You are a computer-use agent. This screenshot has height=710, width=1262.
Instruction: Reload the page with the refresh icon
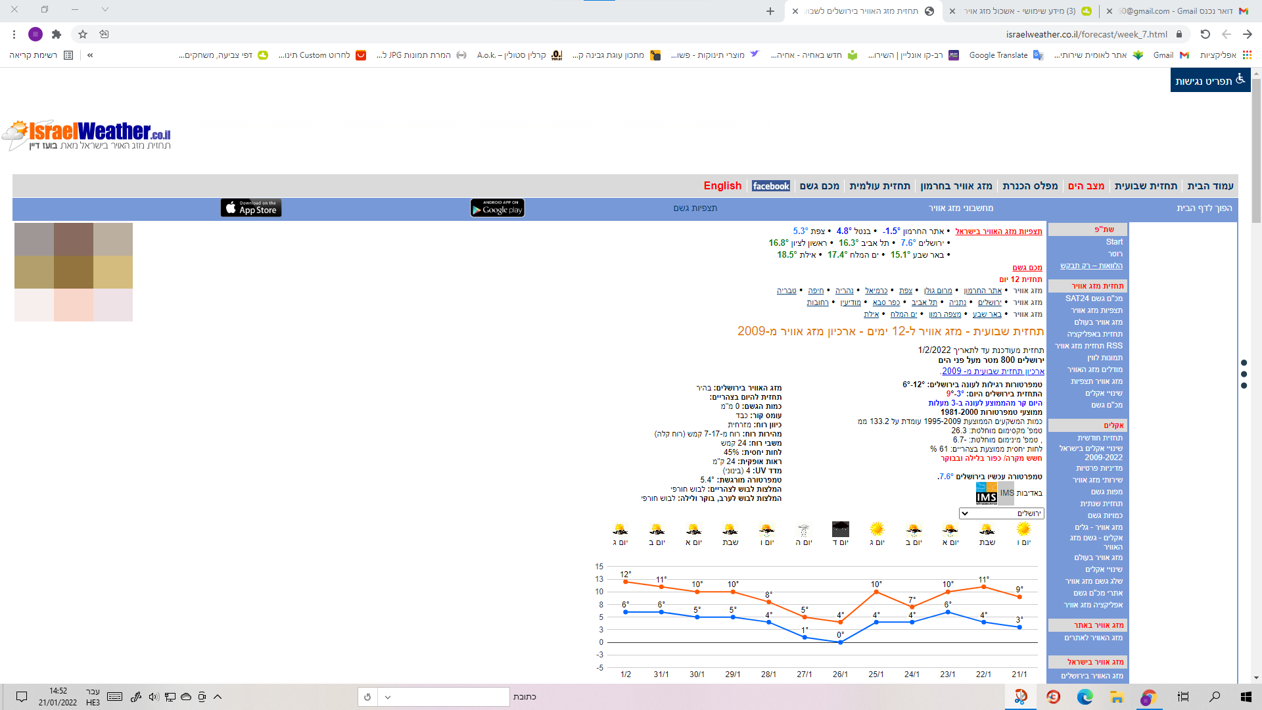coord(1205,34)
